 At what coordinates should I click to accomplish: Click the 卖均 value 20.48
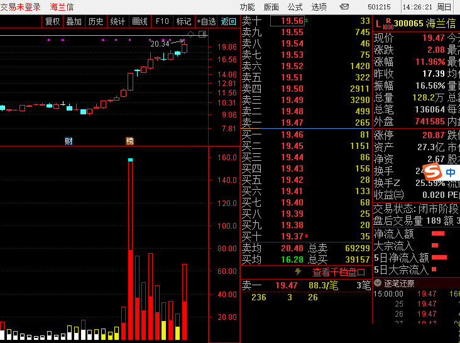(x=292, y=248)
